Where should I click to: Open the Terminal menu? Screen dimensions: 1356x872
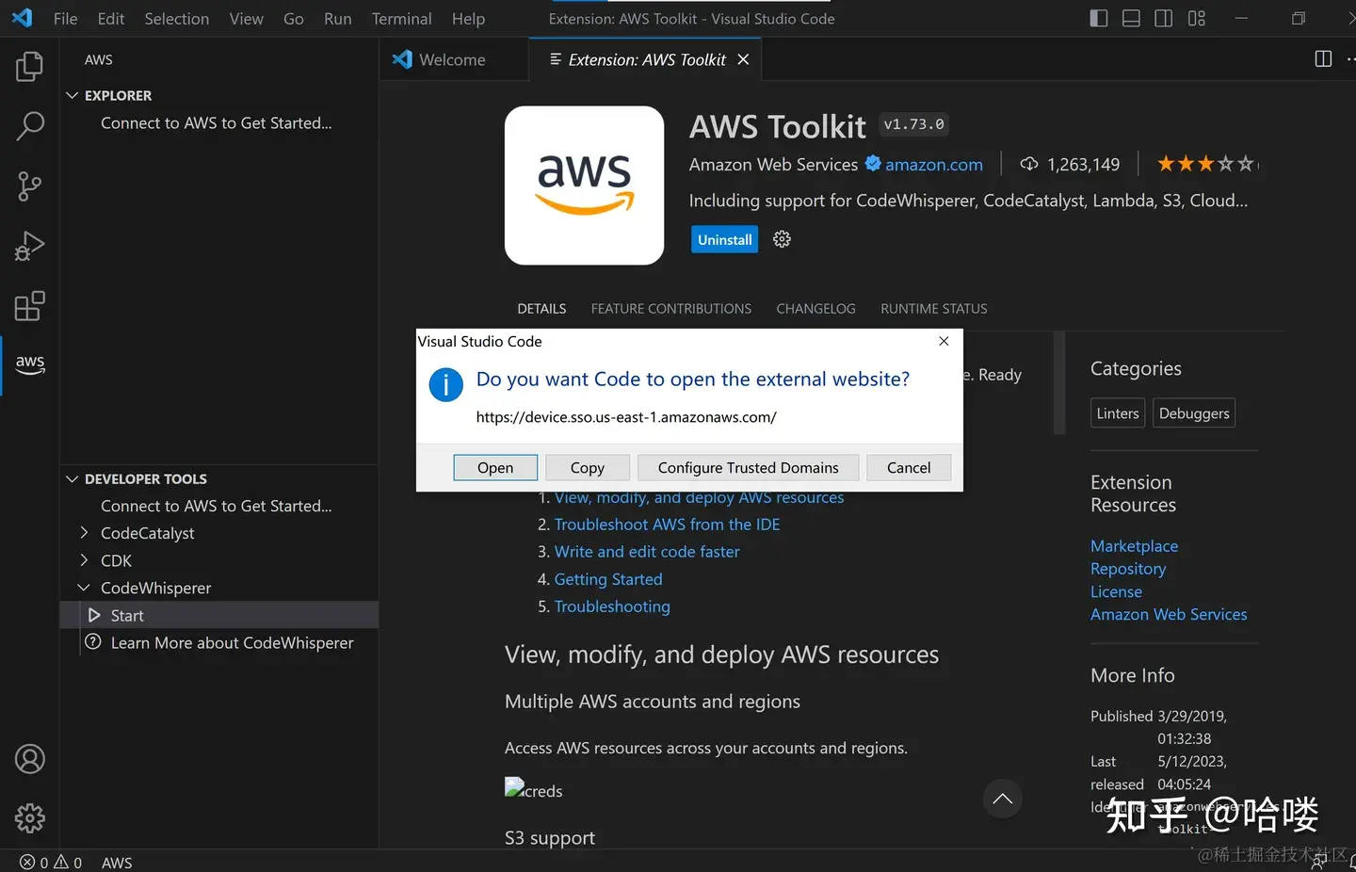click(401, 19)
